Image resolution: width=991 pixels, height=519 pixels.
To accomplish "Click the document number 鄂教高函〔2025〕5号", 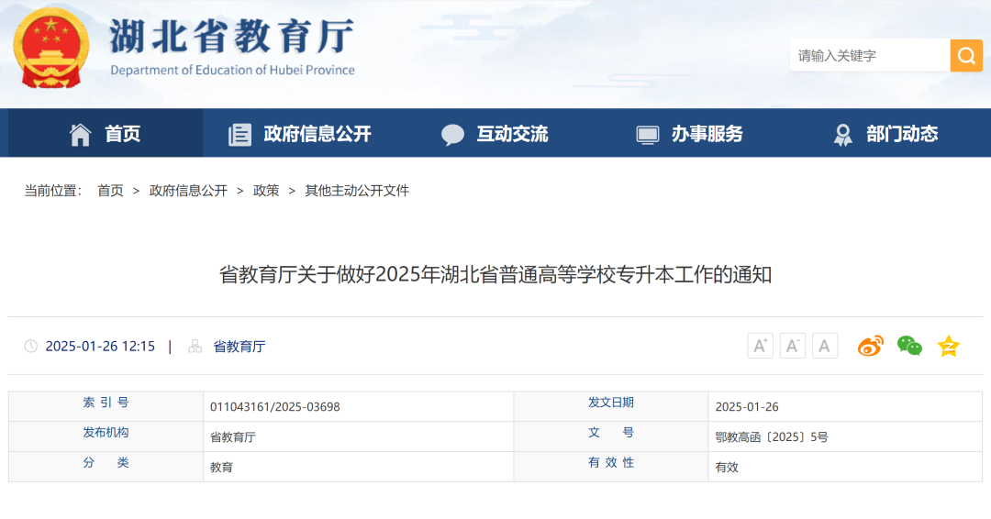I will click(x=772, y=436).
